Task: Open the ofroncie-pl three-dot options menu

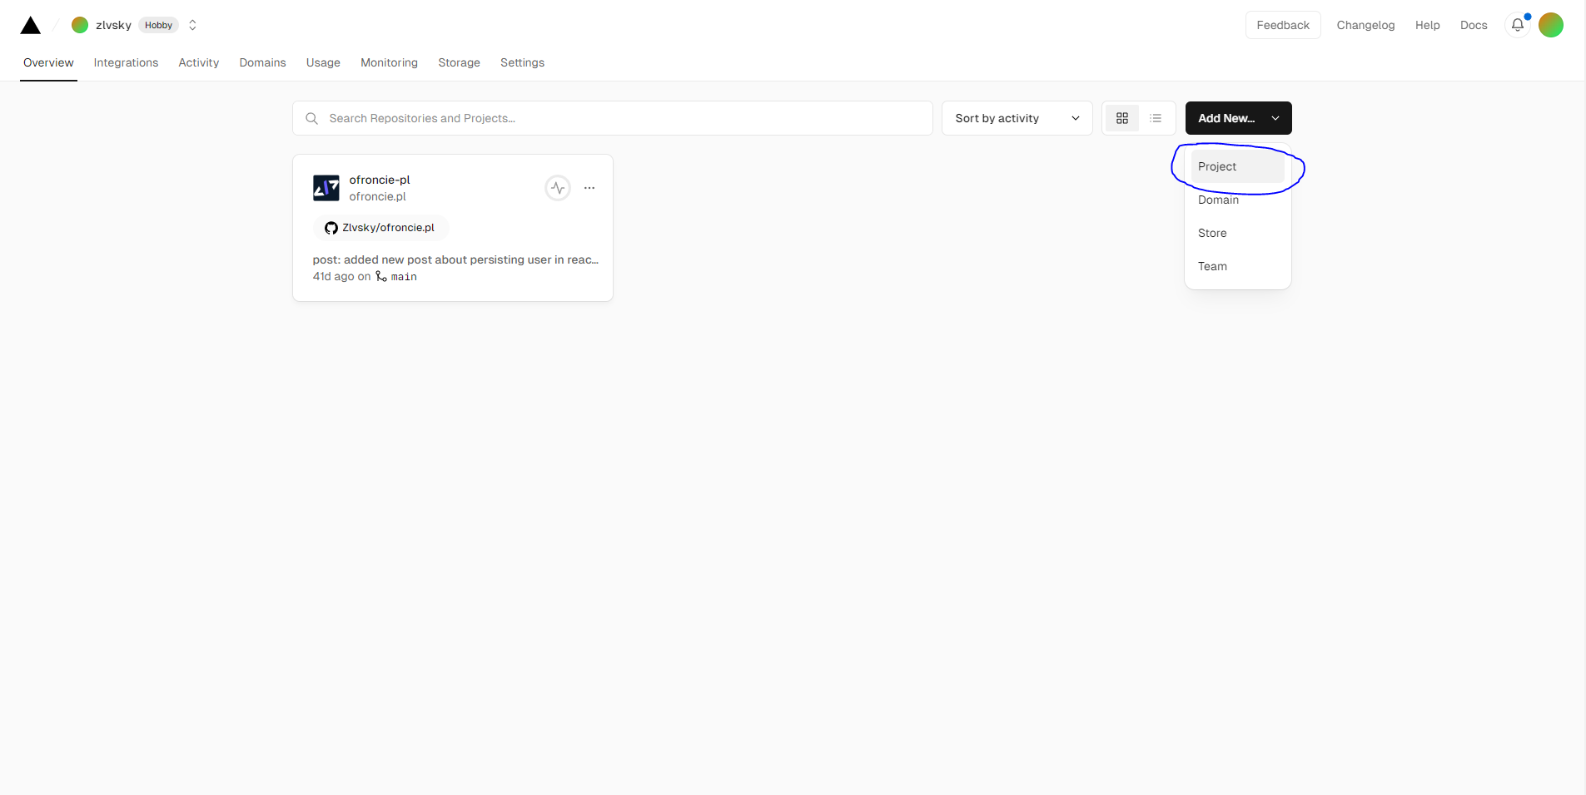Action: (589, 188)
